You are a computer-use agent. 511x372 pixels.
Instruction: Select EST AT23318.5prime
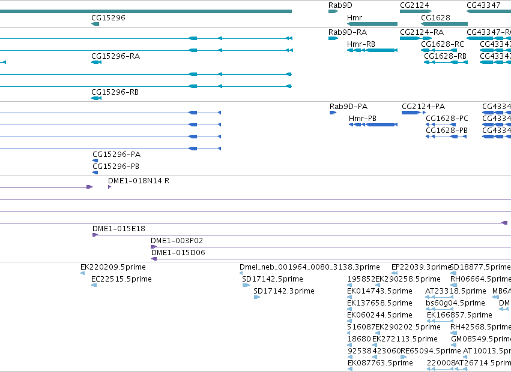pos(456,291)
